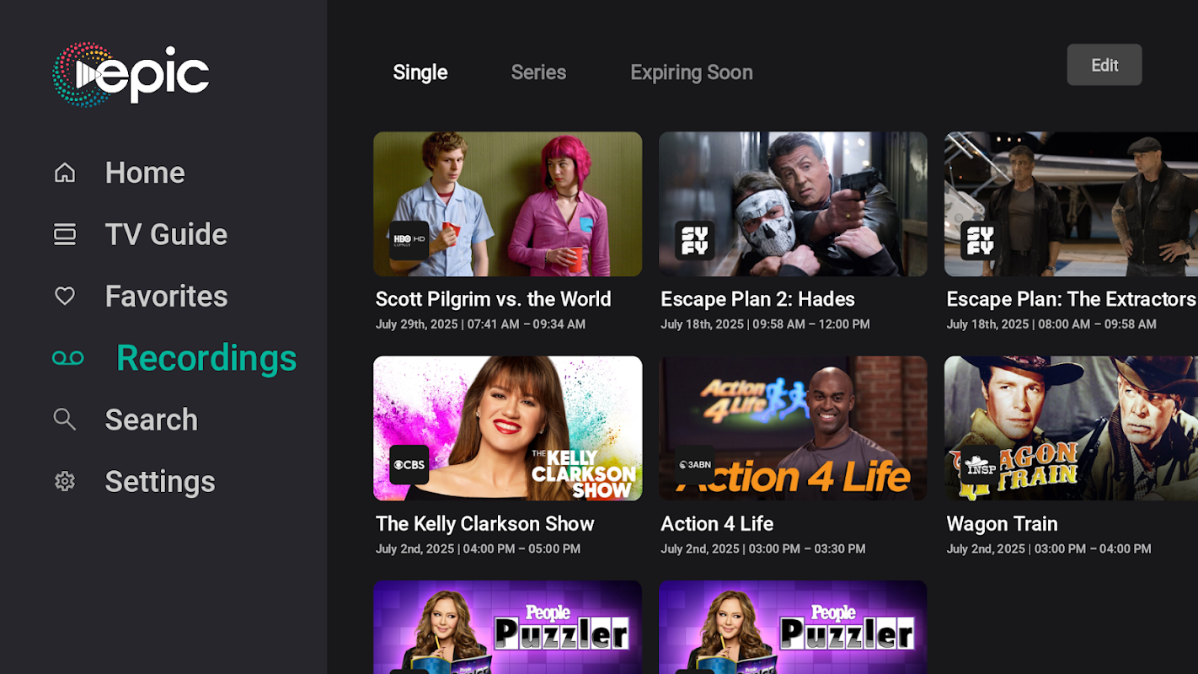
Task: Click the TV Guide icon
Action: tap(65, 234)
